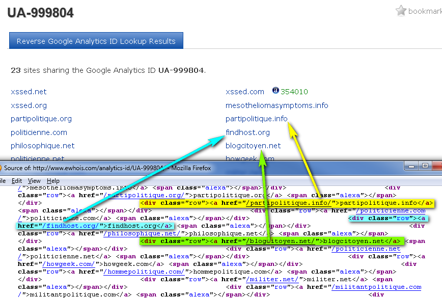Maximize the Firefox source window
Image resolution: width=442 pixels, height=298 pixels.
coord(425,166)
